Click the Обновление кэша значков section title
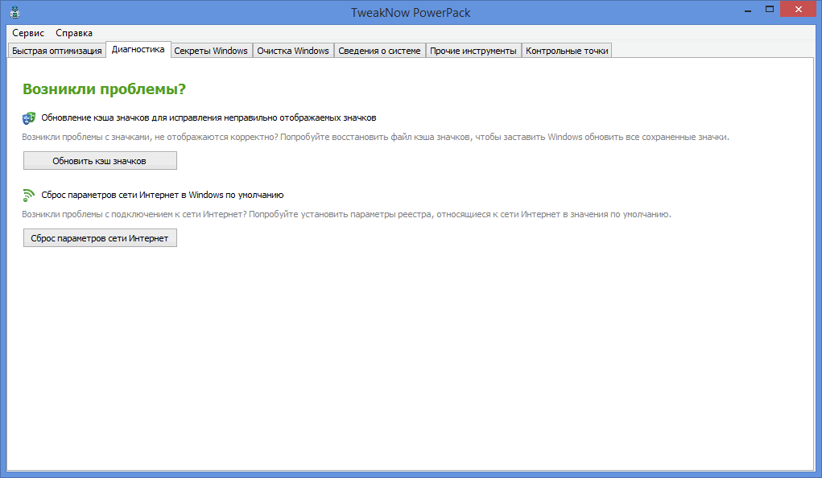Image resolution: width=822 pixels, height=478 pixels. click(x=209, y=118)
